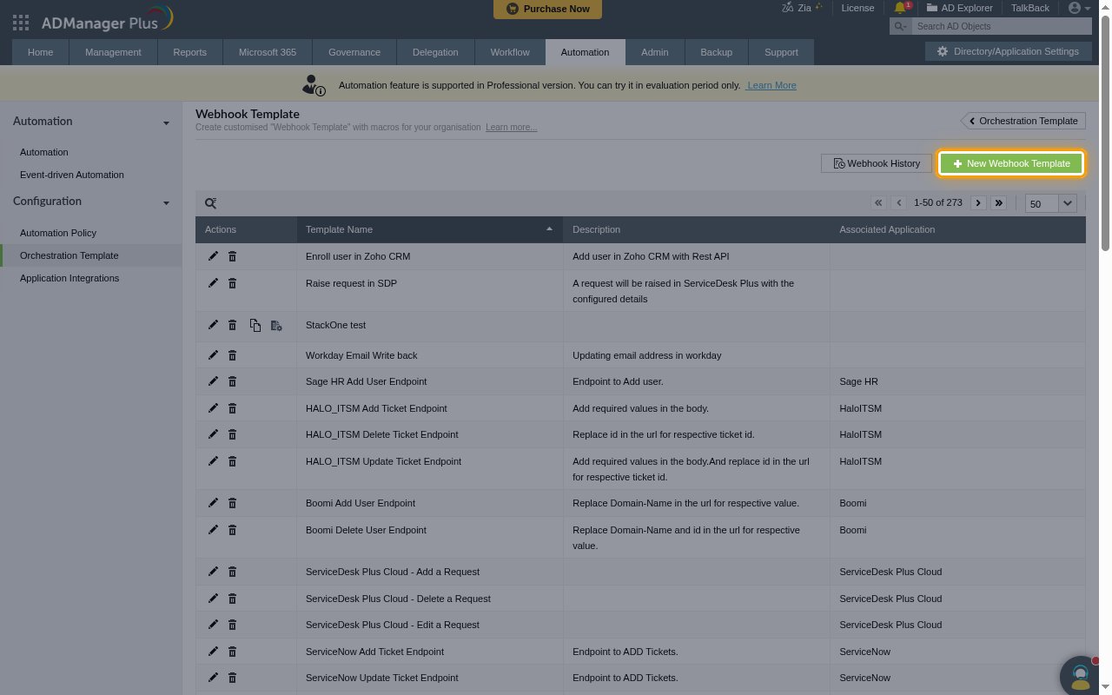The height and width of the screenshot is (695, 1112).
Task: Switch to the Management tab
Action: [113, 52]
